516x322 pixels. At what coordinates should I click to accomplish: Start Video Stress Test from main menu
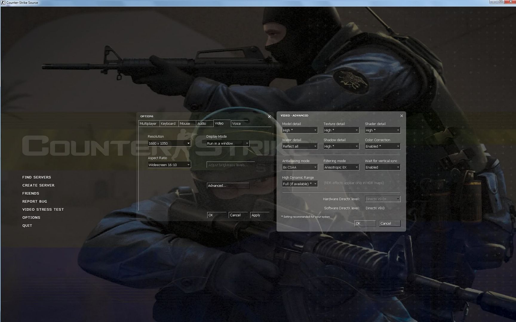click(43, 209)
